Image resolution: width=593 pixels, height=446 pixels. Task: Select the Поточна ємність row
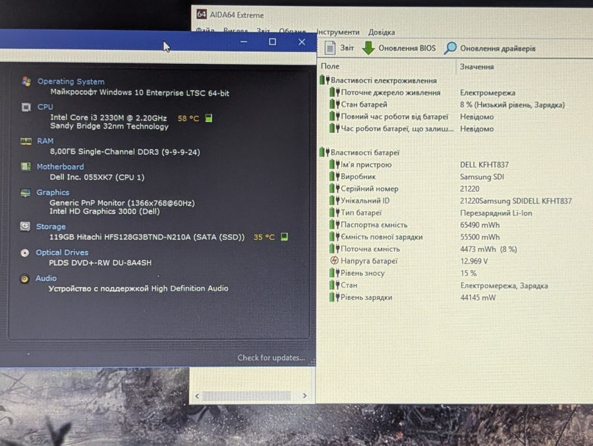point(423,249)
